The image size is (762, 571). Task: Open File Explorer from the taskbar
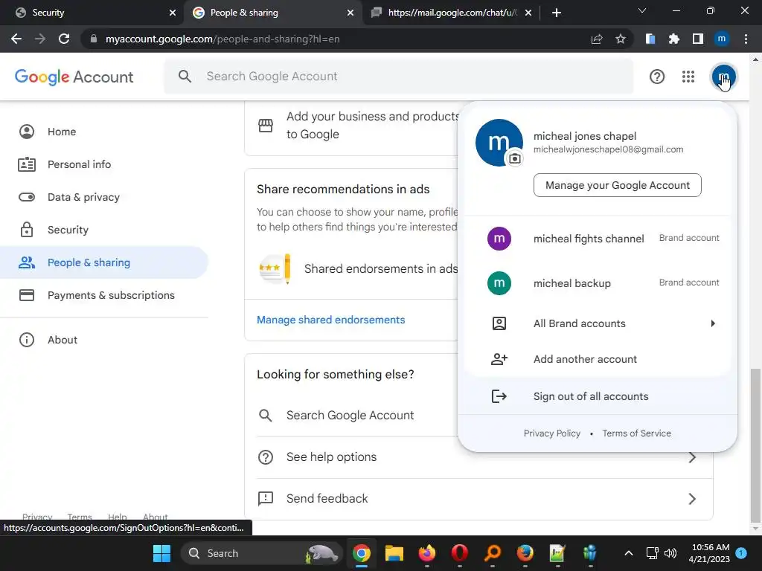[394, 553]
